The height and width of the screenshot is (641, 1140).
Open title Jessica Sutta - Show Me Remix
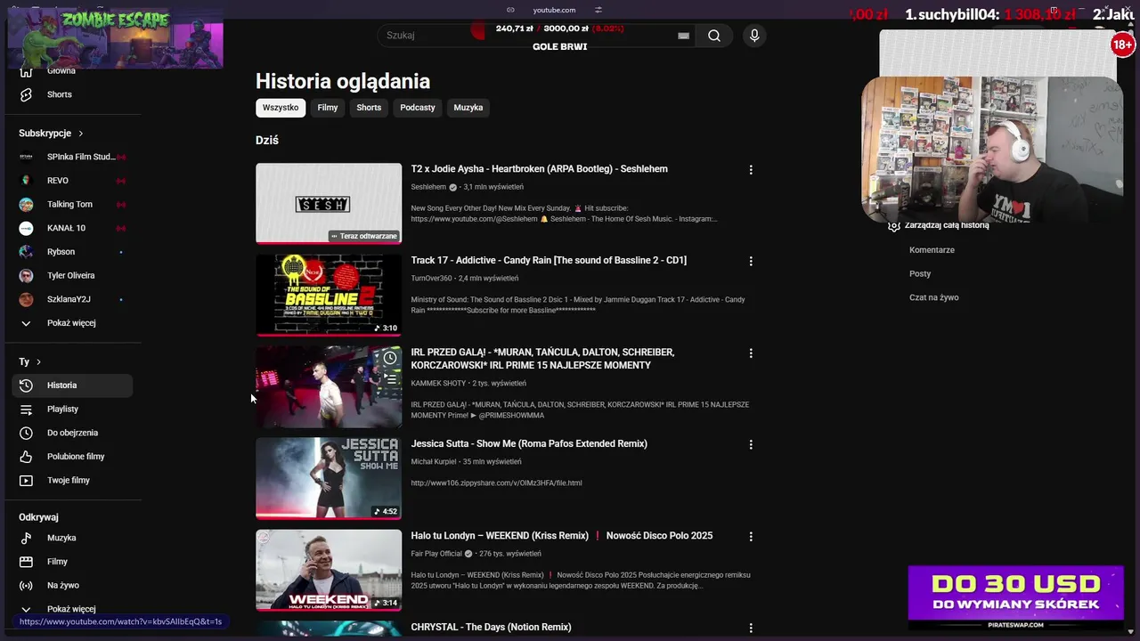[x=529, y=444]
